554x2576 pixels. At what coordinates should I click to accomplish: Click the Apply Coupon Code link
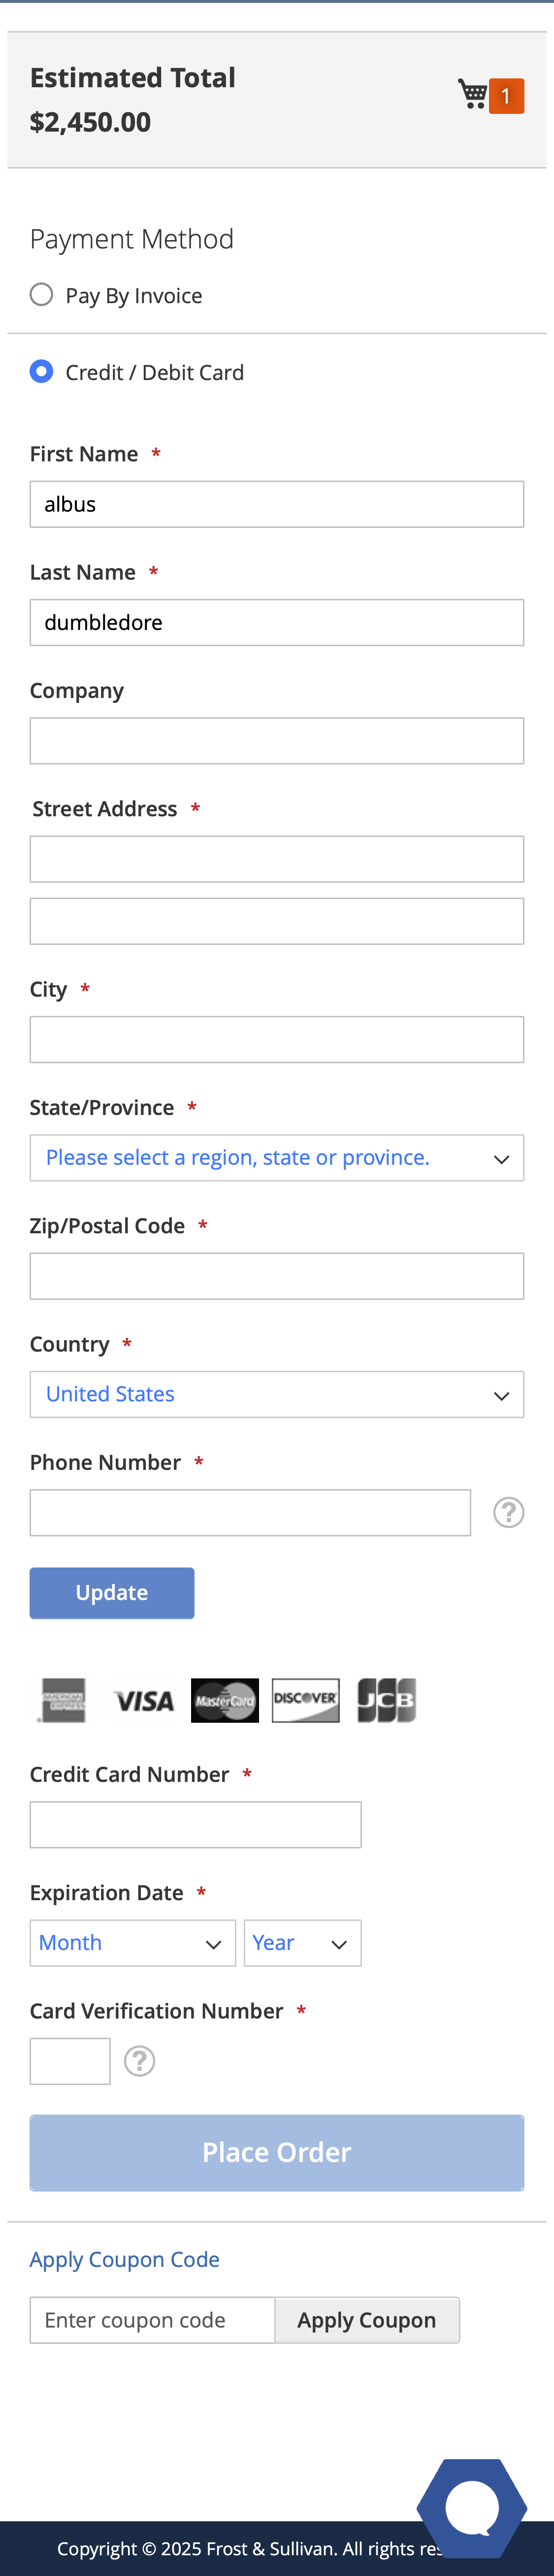coord(125,2259)
